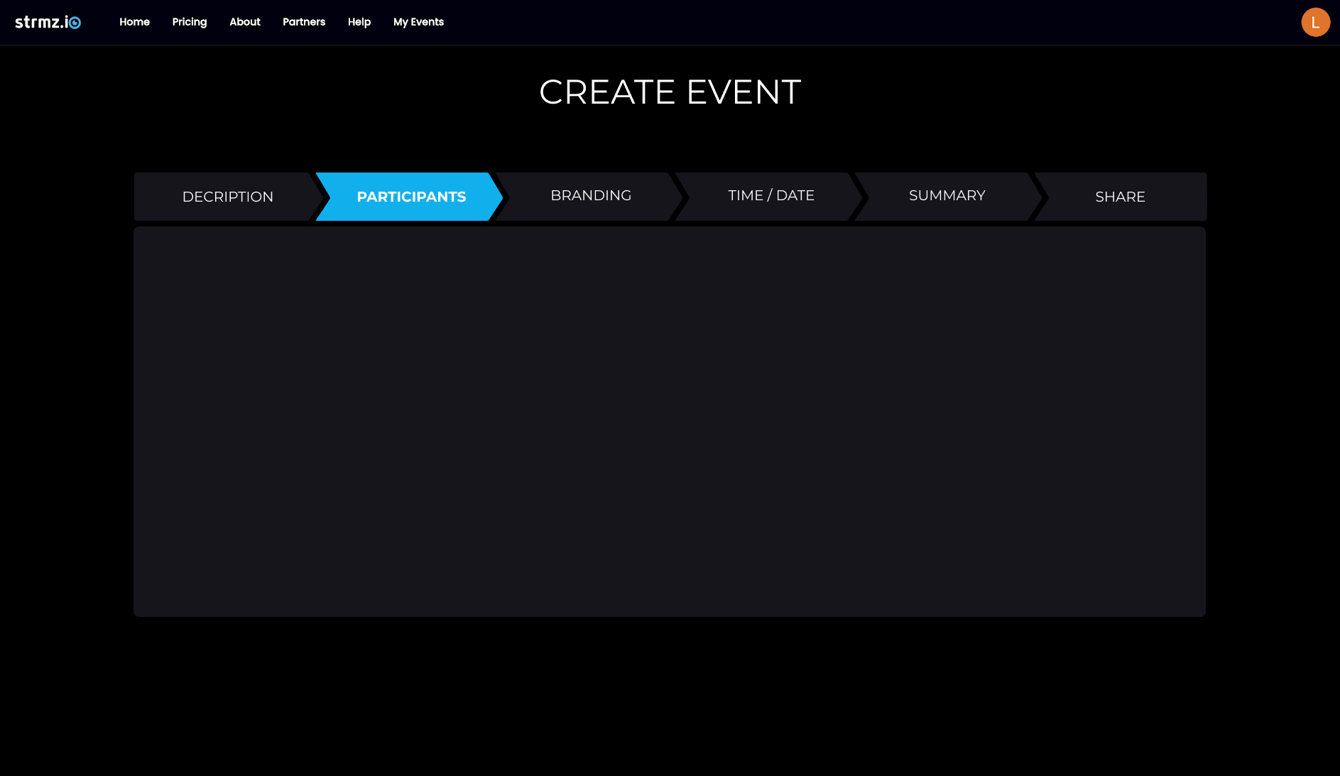The image size is (1340, 776).
Task: Click the Create Event heading
Action: point(670,92)
